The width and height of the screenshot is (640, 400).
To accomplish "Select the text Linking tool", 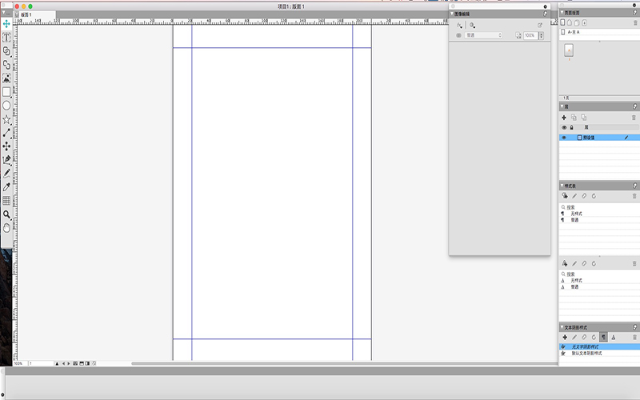I will [x=6, y=51].
